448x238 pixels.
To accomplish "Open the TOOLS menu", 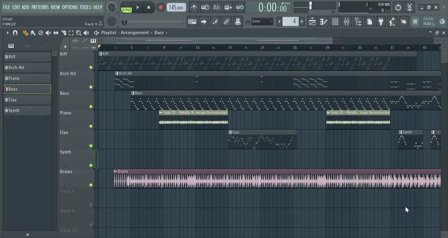I will (x=86, y=7).
